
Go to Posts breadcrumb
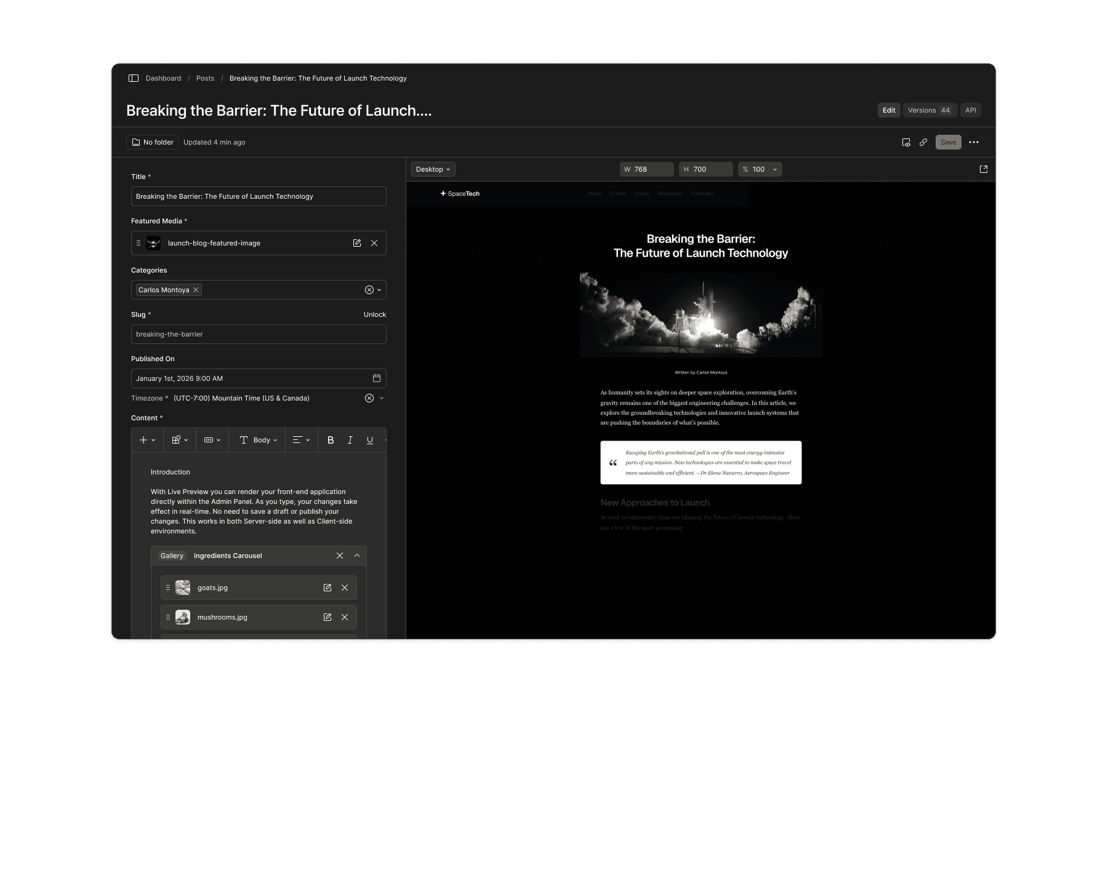pyautogui.click(x=205, y=78)
